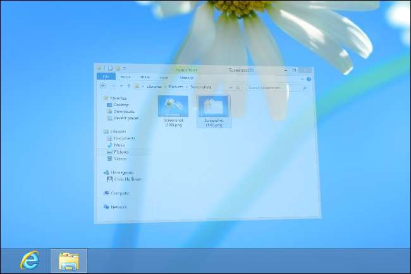The width and height of the screenshot is (411, 274).
Task: Select the Screenshot (110).png thumbnail
Action: tap(213, 107)
